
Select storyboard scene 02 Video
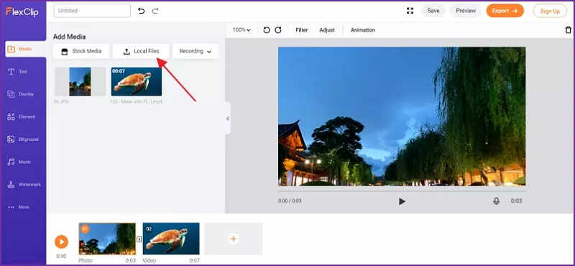coord(171,239)
